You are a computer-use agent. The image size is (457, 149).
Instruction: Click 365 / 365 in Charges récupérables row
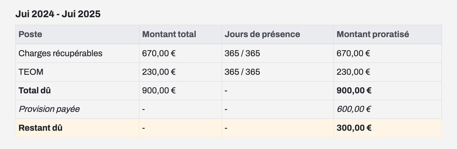coord(242,53)
